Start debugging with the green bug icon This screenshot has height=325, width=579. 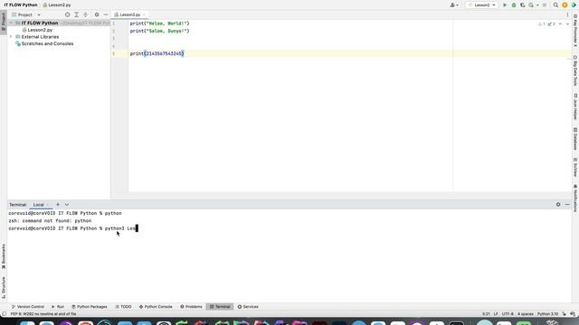point(514,5)
